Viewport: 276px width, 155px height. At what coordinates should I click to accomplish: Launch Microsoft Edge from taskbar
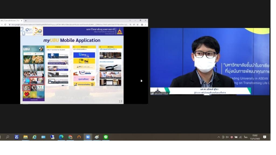(x=61, y=137)
